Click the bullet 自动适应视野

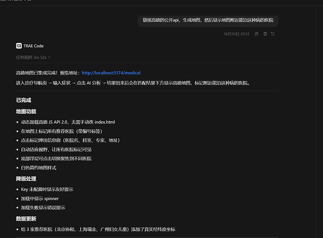coord(56,149)
